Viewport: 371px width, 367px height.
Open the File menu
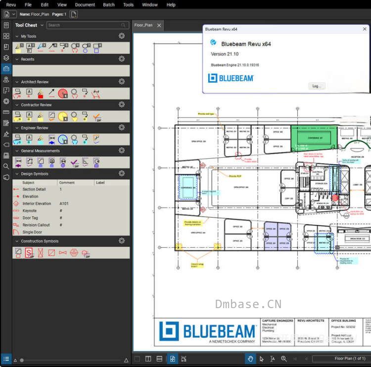(28, 5)
